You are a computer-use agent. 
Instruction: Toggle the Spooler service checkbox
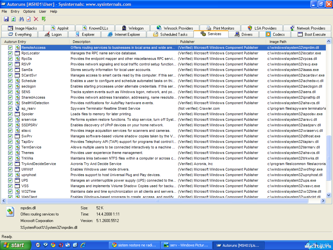(x=10, y=114)
